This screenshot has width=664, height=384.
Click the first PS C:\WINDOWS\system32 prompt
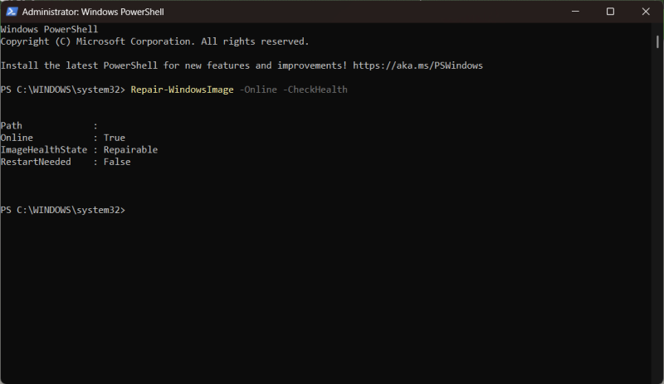pos(63,90)
